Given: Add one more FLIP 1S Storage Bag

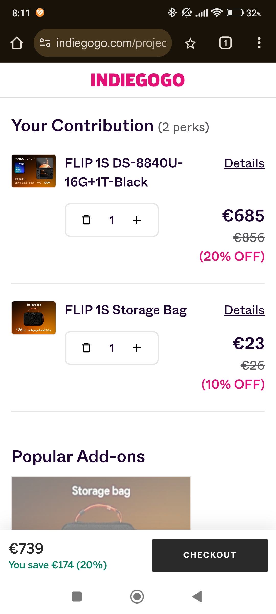Looking at the screenshot, I should (137, 348).
